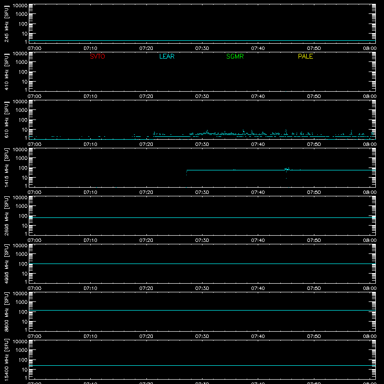Click the cyan baseline trace in 245 MHz plot

coord(202,41)
